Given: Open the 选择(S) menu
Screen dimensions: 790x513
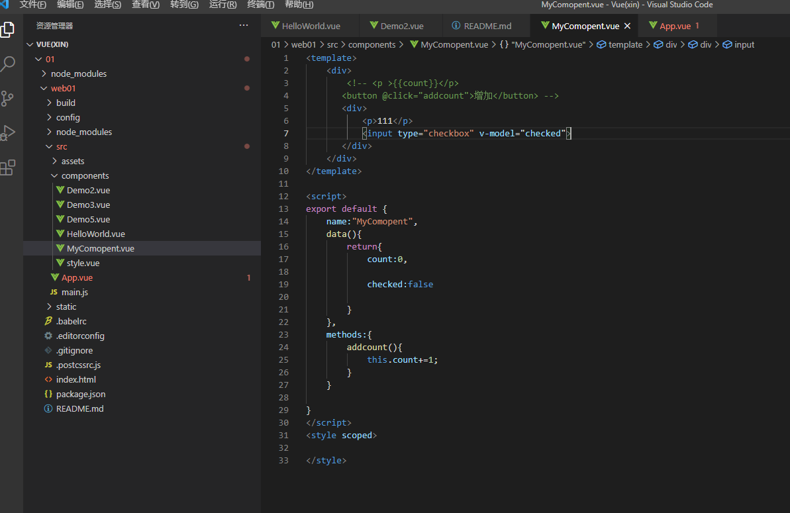Looking at the screenshot, I should 107,5.
